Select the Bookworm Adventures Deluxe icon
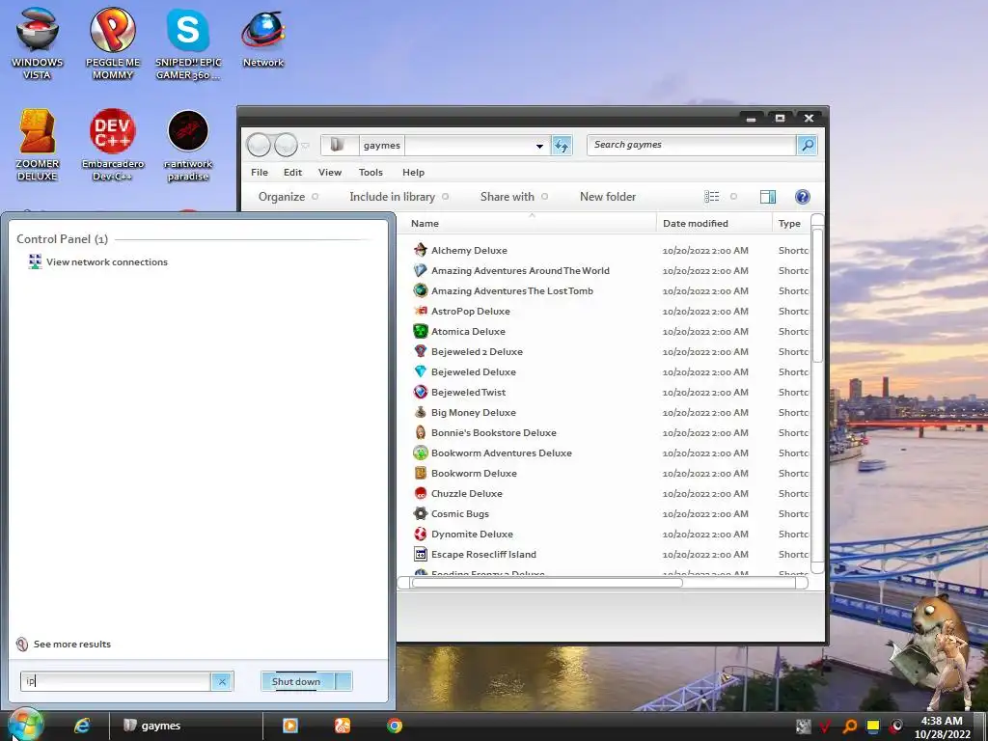 pos(421,453)
